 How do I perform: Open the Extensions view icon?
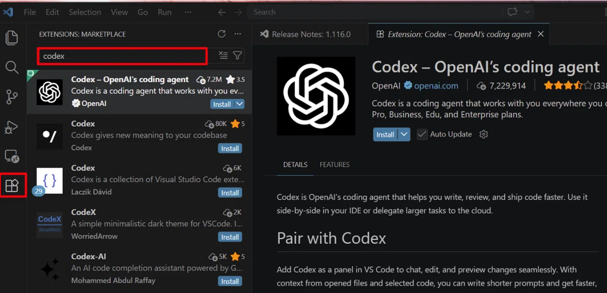[12, 185]
